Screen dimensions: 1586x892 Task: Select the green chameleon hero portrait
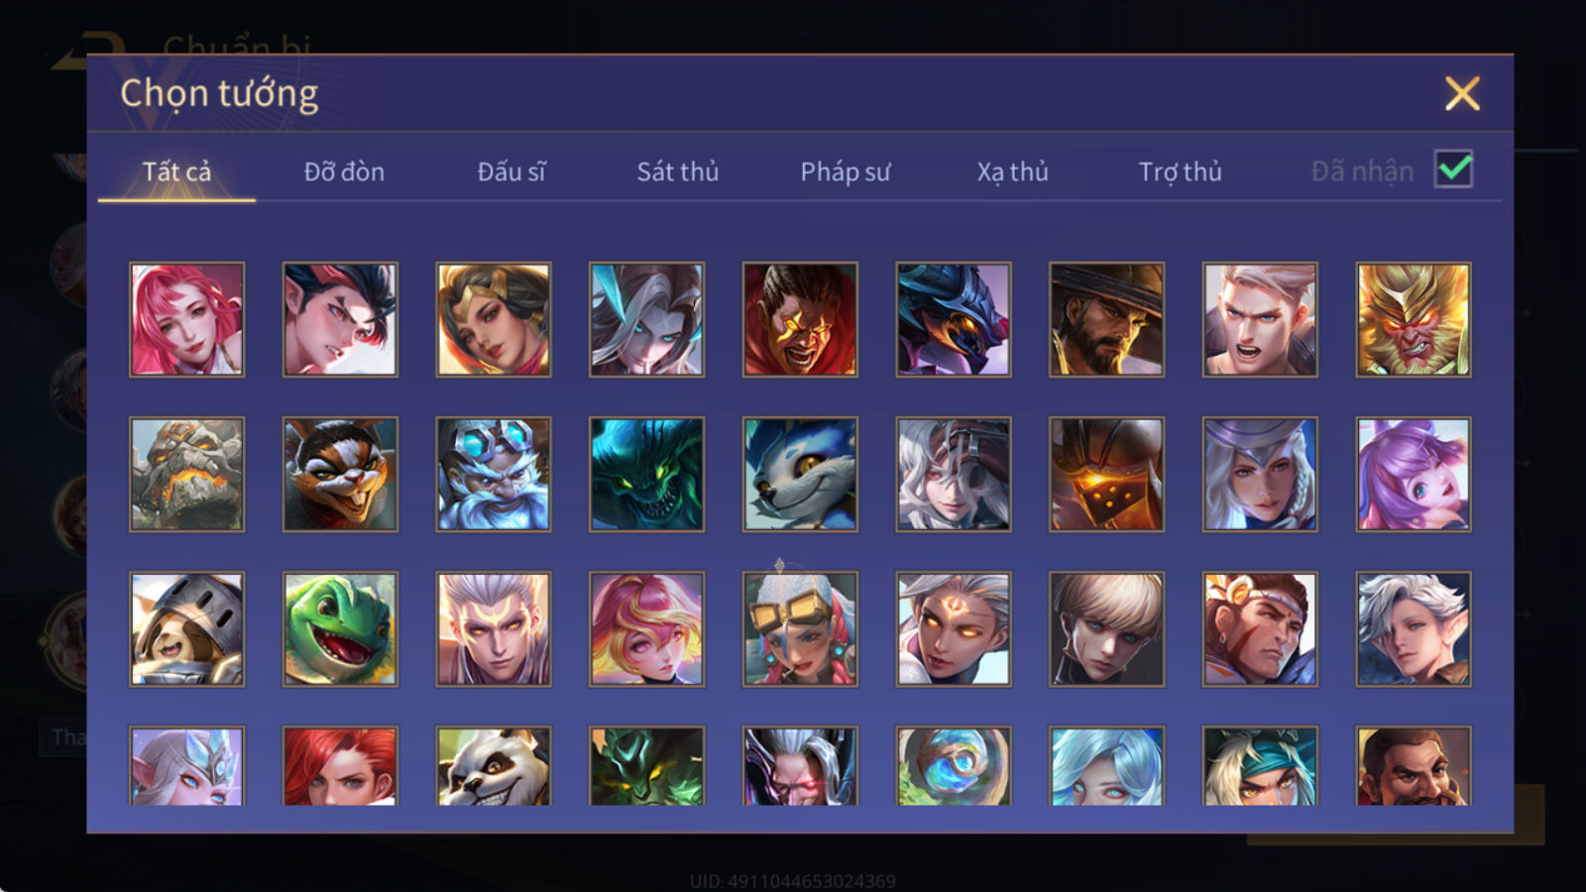click(x=340, y=628)
